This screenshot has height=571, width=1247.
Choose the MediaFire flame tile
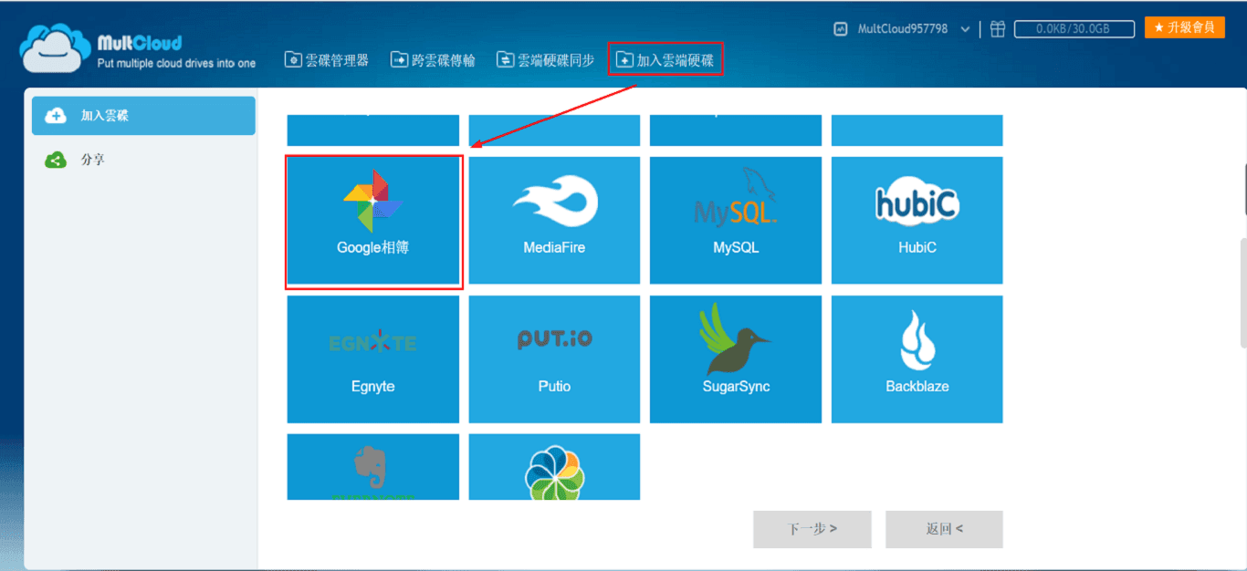coord(554,220)
